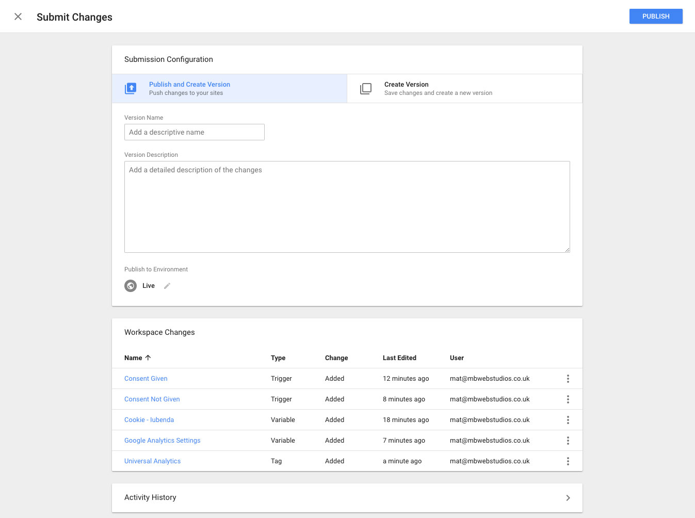Open the Consent Not Given trigger link

(x=152, y=399)
